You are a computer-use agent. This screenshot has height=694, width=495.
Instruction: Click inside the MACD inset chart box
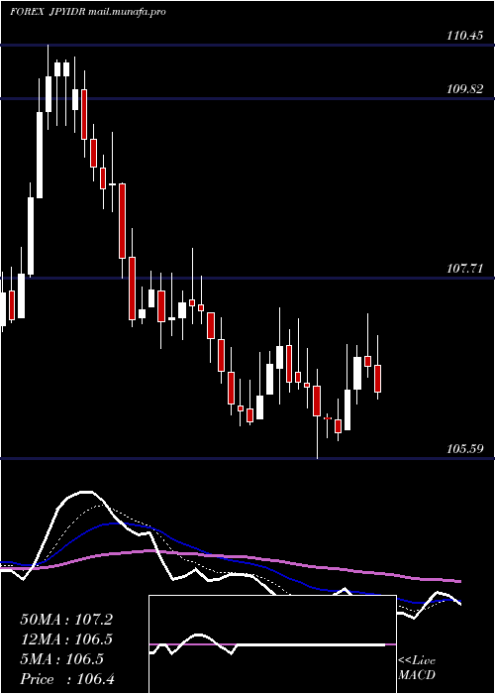pyautogui.click(x=272, y=644)
